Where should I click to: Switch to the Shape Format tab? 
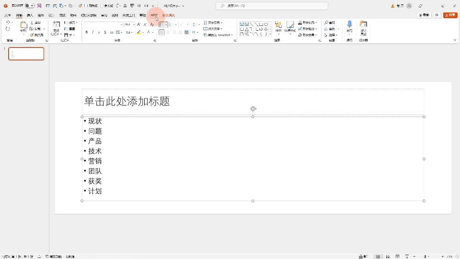[168, 15]
